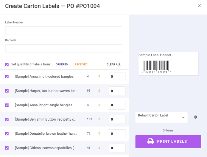
Task: Edit quantity for Harper, tan leather woven belt
Action: coord(117,91)
